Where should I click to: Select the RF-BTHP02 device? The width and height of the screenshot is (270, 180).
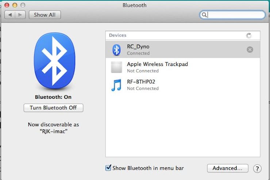click(183, 85)
